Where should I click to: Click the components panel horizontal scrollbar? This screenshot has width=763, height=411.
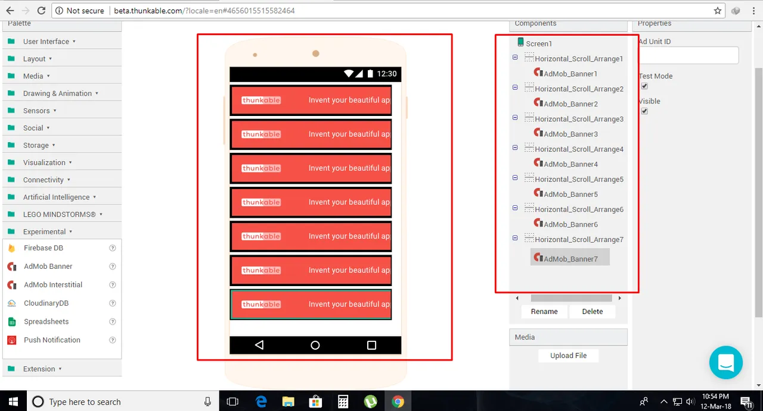coord(571,298)
